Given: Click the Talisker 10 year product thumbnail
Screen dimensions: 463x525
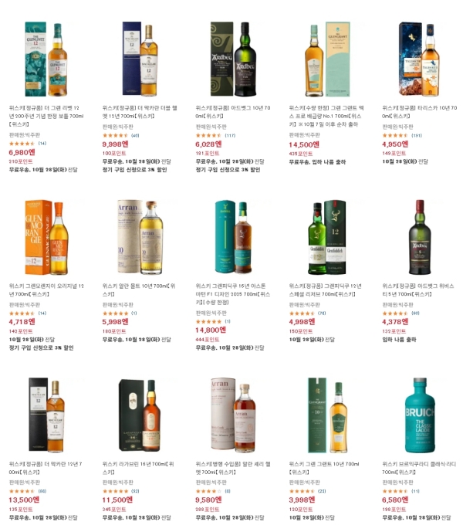Looking at the screenshot, I should coord(420,59).
